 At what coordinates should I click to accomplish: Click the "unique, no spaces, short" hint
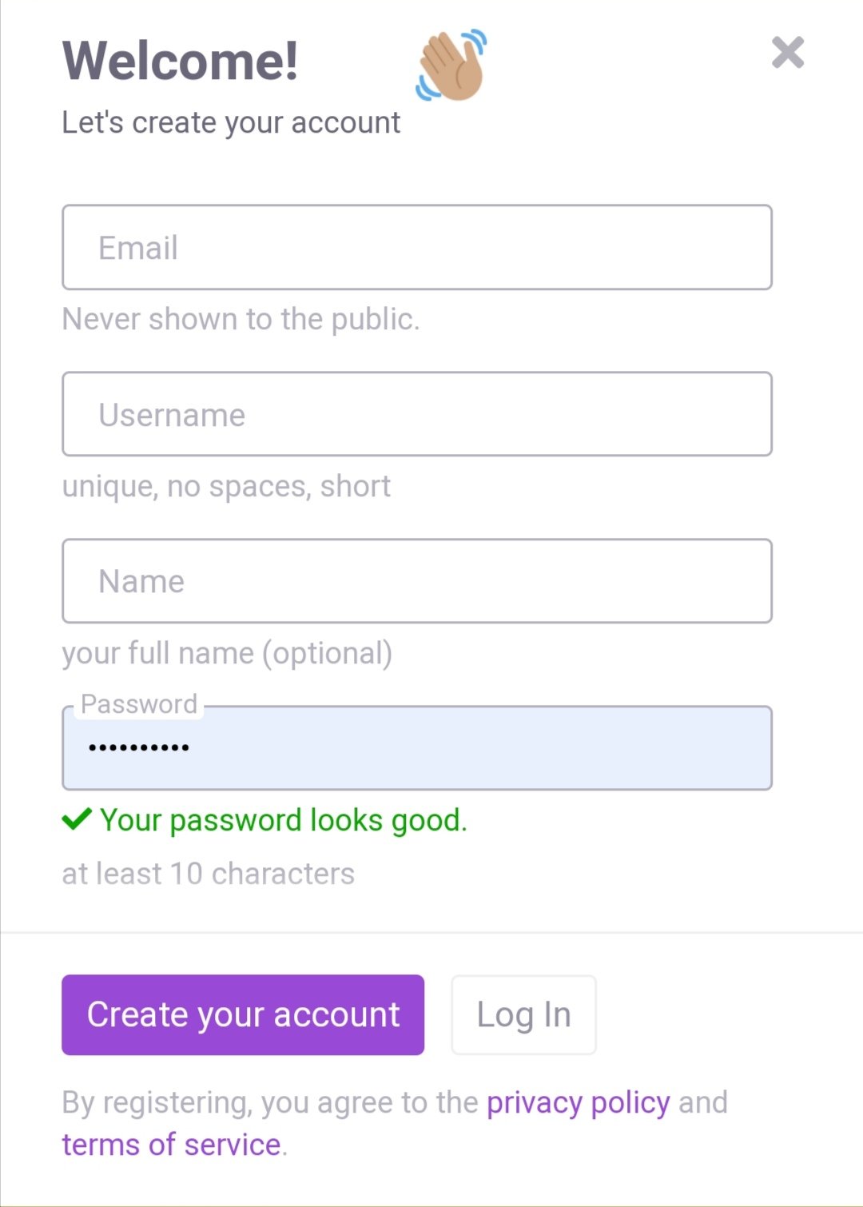tap(227, 486)
